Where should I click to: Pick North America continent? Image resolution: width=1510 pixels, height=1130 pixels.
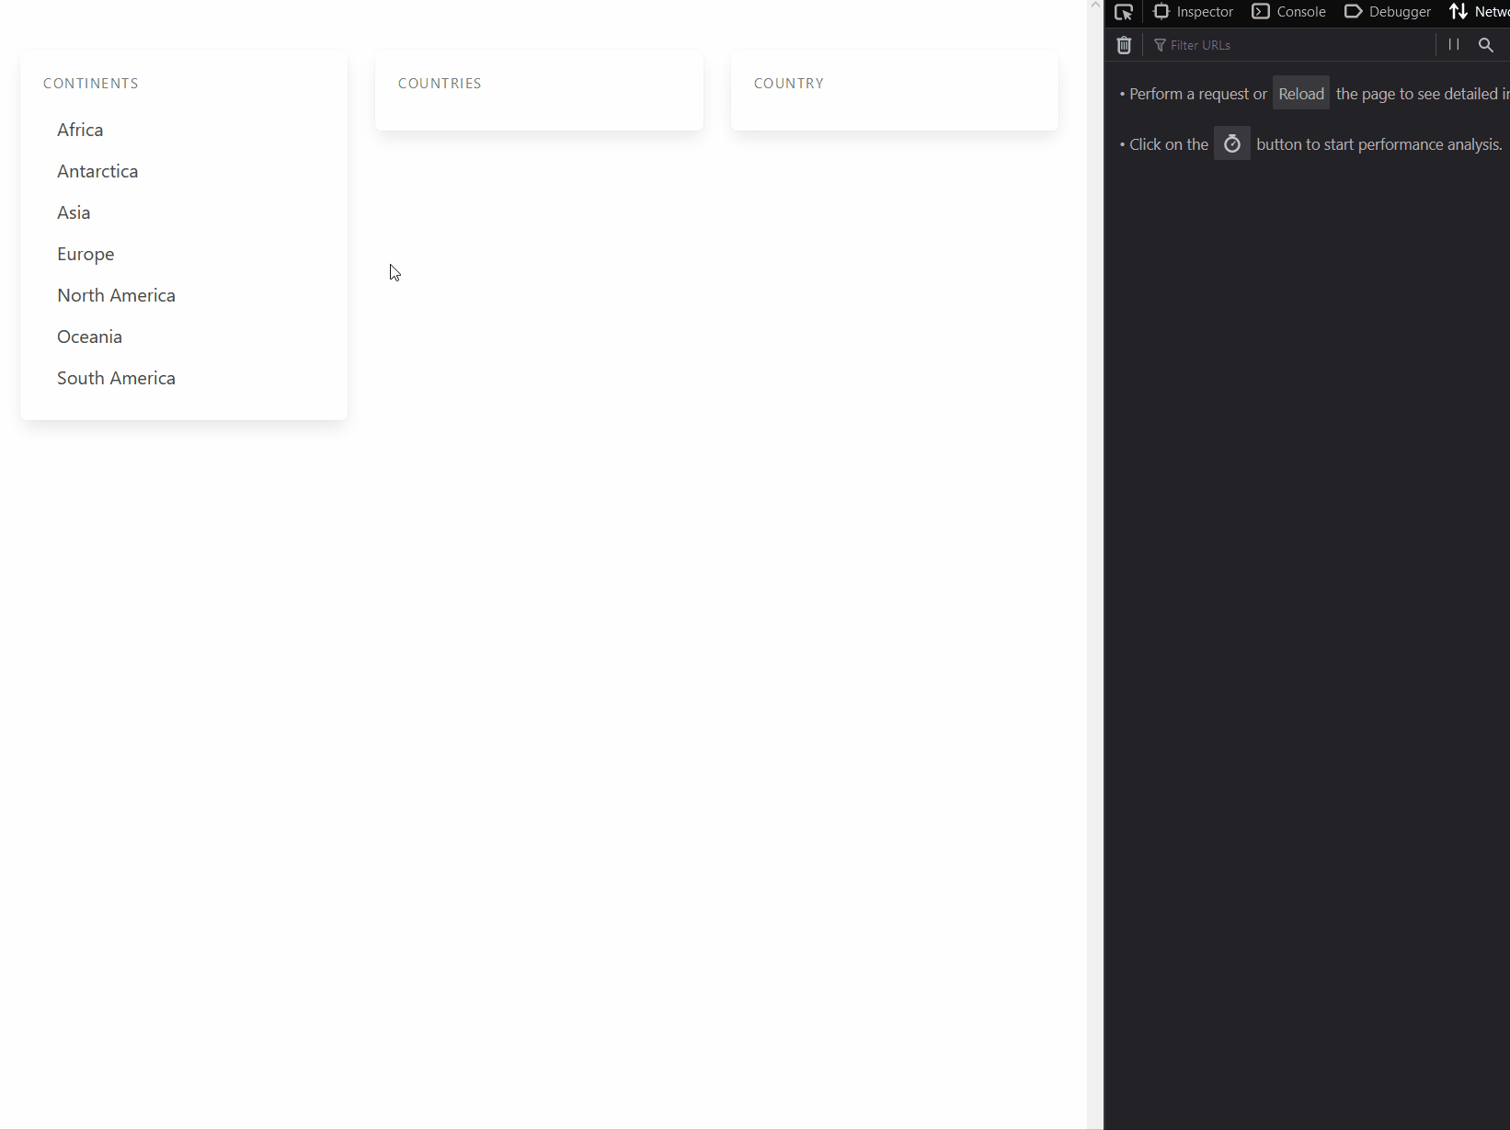(x=116, y=295)
